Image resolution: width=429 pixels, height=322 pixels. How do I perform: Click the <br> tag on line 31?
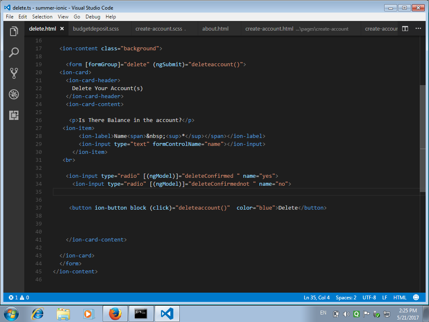pyautogui.click(x=69, y=160)
